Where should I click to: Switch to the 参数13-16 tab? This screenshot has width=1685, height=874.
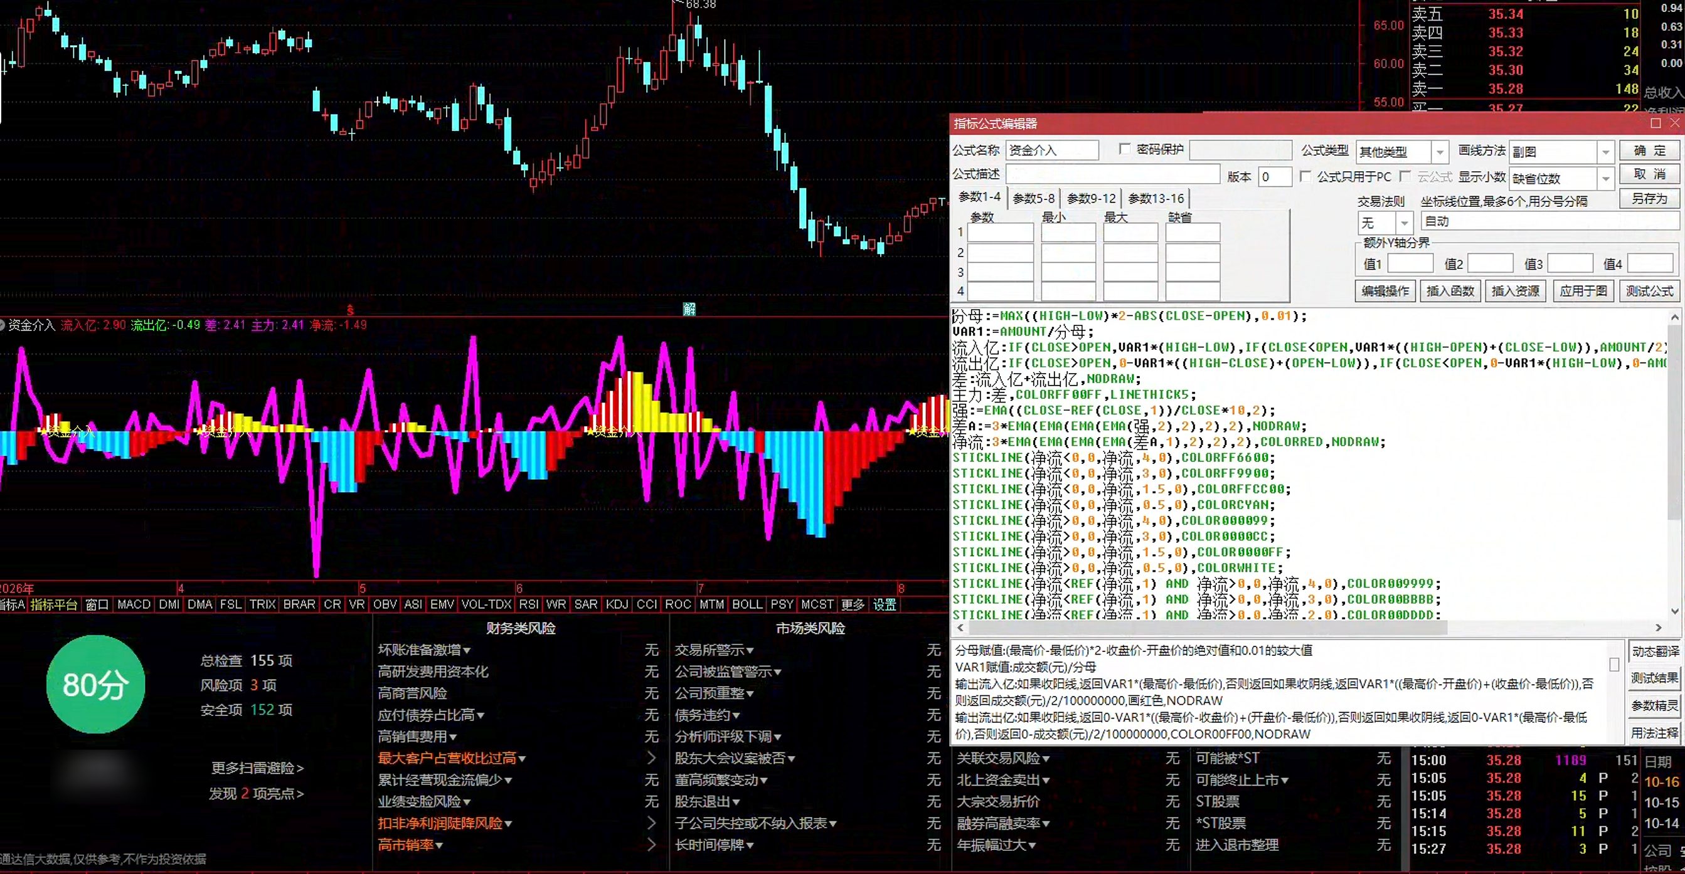click(1156, 198)
